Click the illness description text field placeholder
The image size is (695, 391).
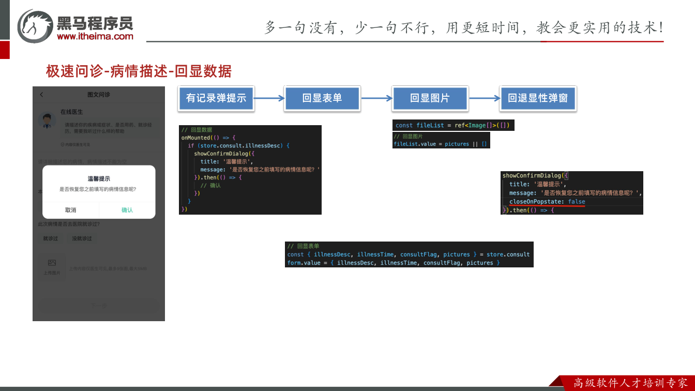[x=83, y=162]
